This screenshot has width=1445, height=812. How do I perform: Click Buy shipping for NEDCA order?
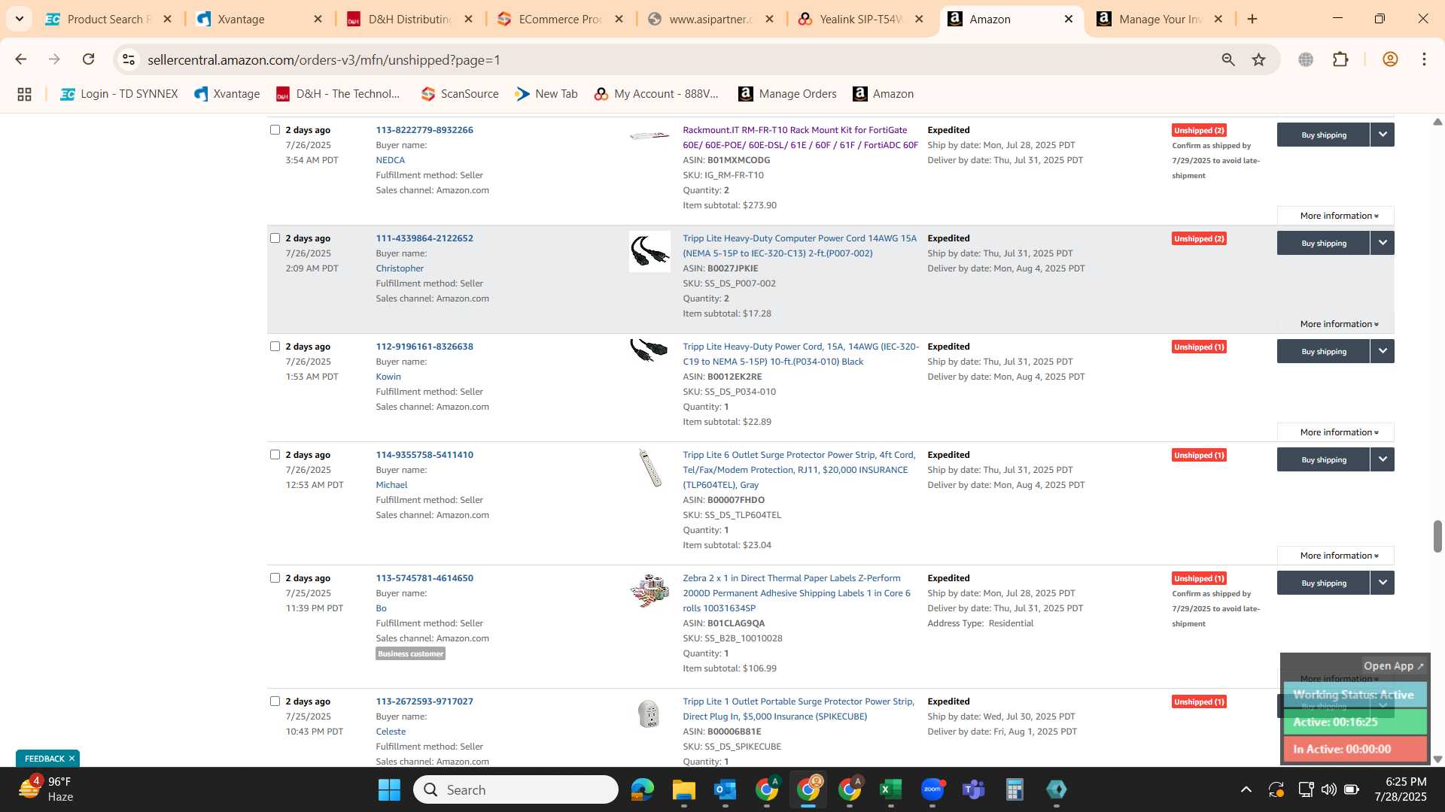pos(1324,135)
